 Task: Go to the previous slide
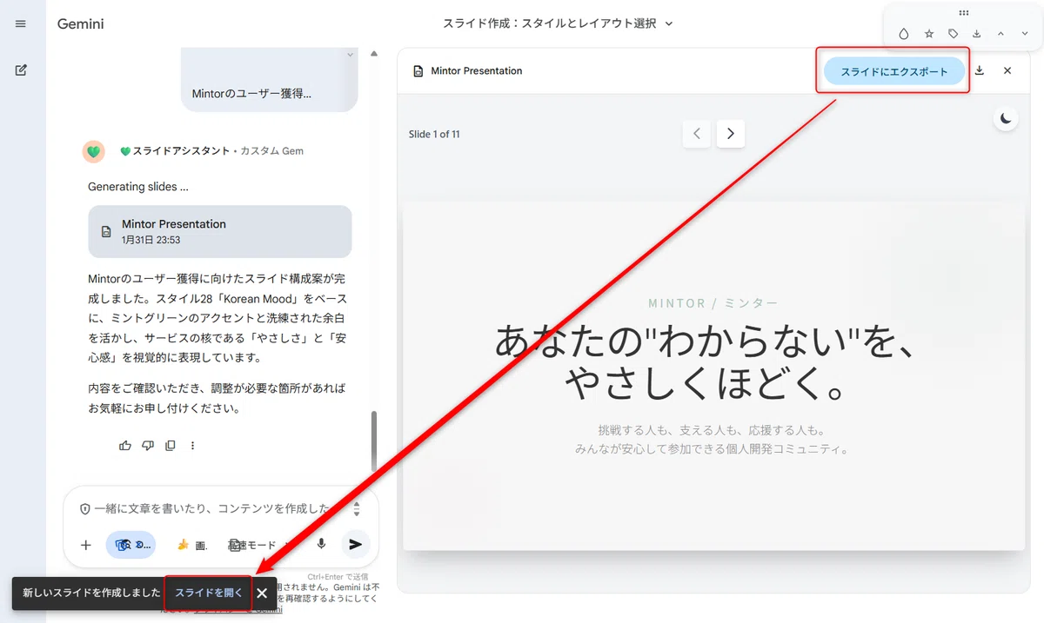697,134
